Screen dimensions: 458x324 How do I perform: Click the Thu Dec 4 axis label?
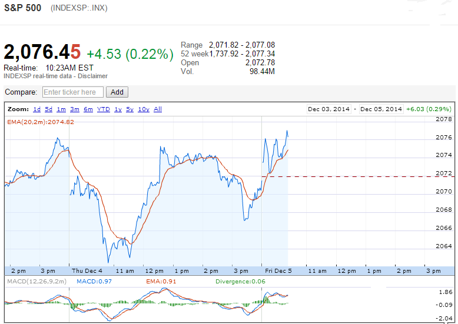tap(87, 271)
